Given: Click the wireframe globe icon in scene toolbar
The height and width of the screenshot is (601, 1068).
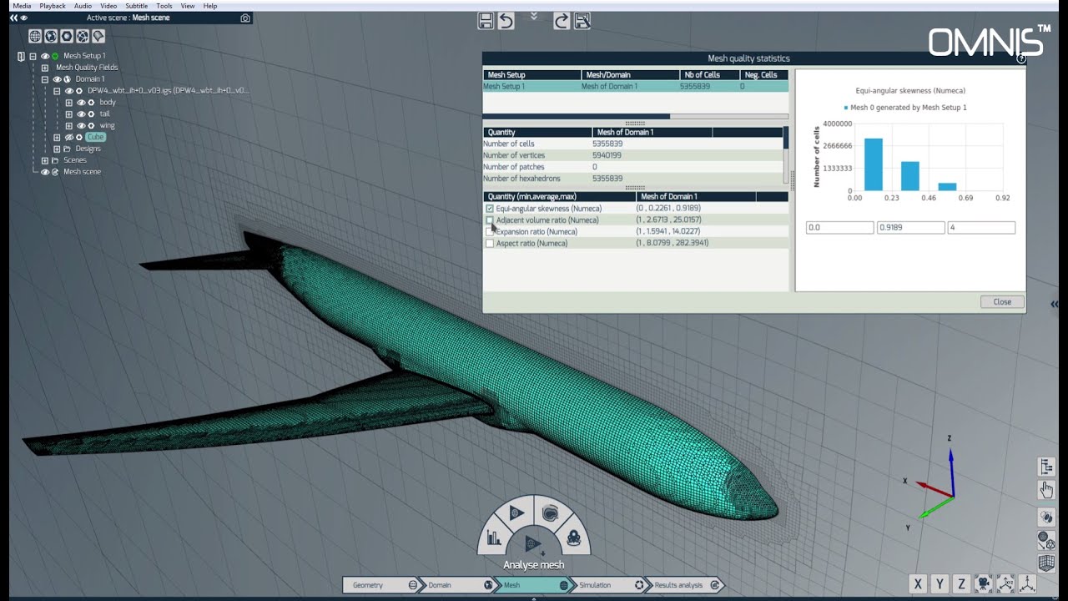Looking at the screenshot, I should pyautogui.click(x=35, y=36).
